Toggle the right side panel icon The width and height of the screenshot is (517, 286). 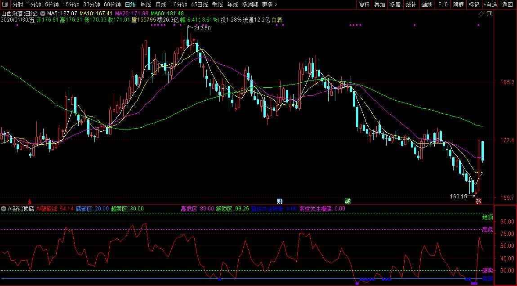tap(489, 14)
